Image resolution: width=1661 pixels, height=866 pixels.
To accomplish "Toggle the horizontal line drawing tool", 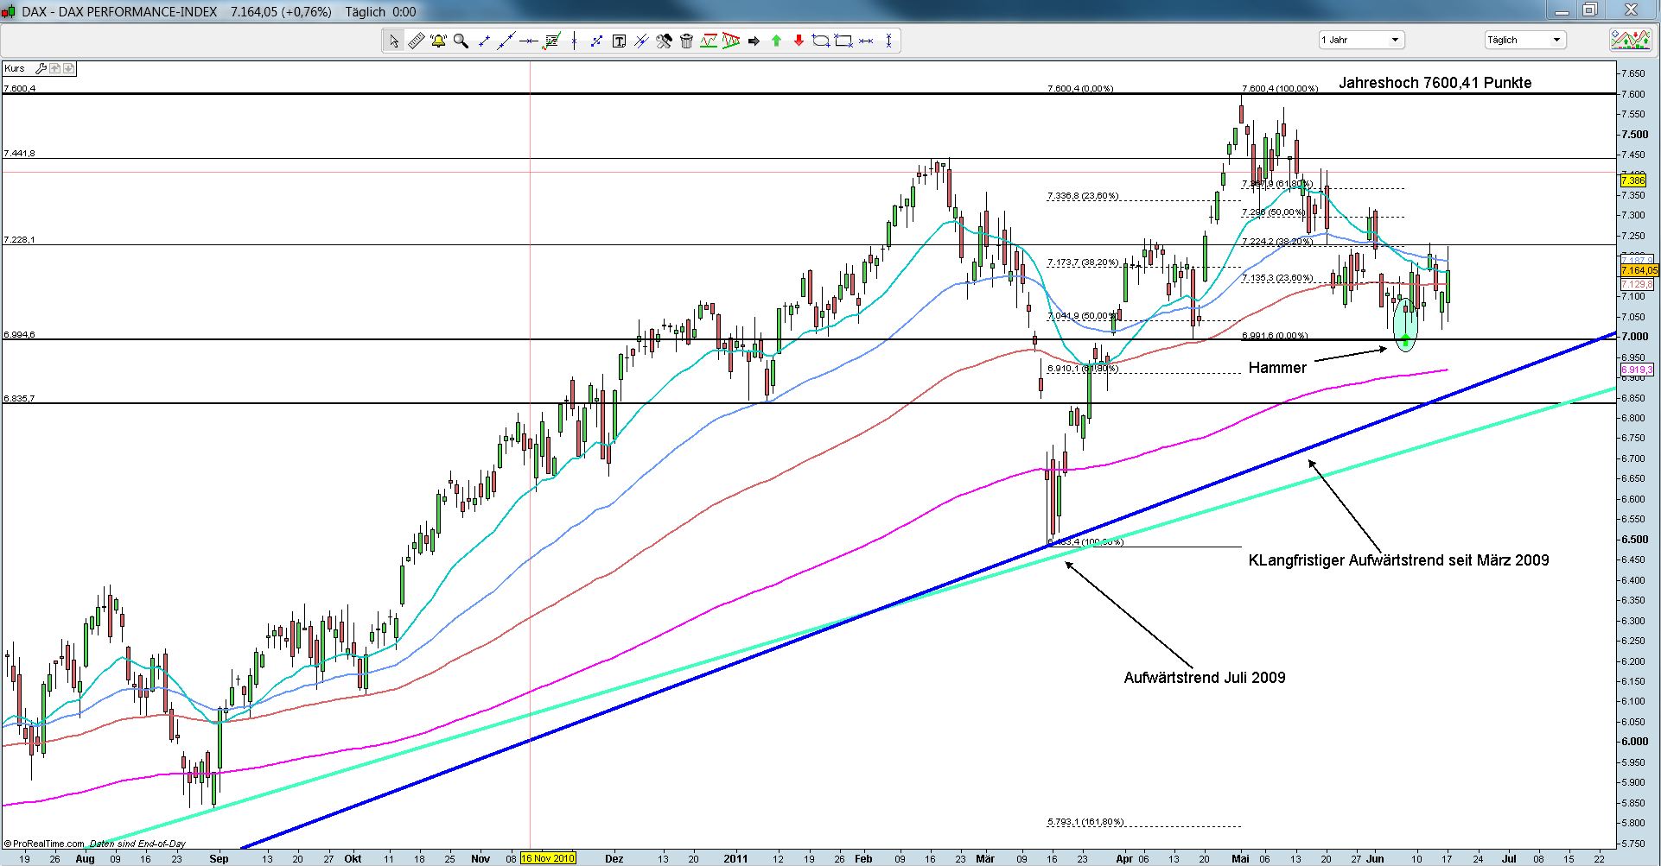I will click(x=529, y=41).
